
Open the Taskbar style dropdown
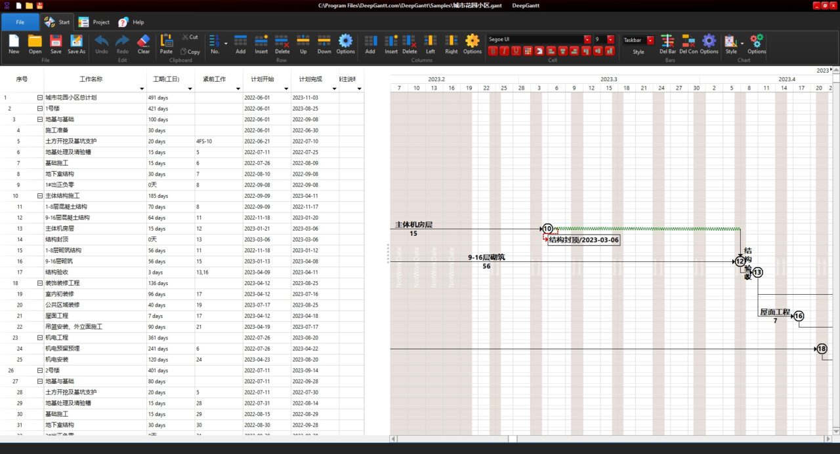tap(650, 40)
